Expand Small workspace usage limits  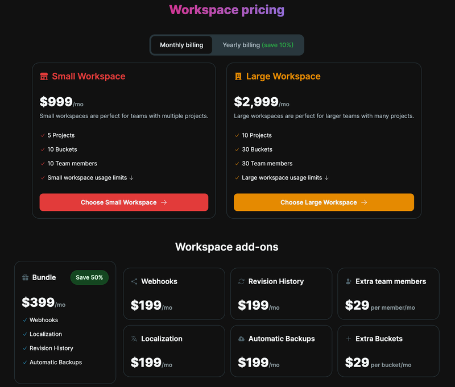point(90,178)
